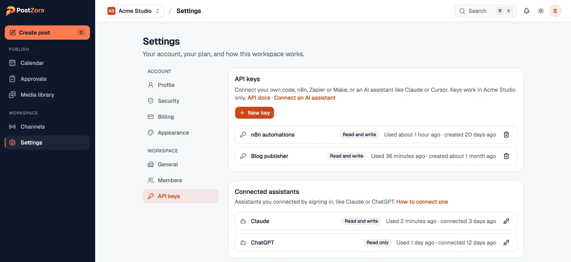
Task: Disconnect the Claude assistant
Action: click(506, 221)
